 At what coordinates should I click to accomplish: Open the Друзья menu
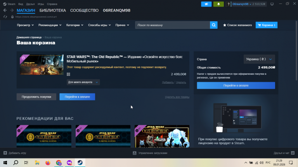coord(30,4)
